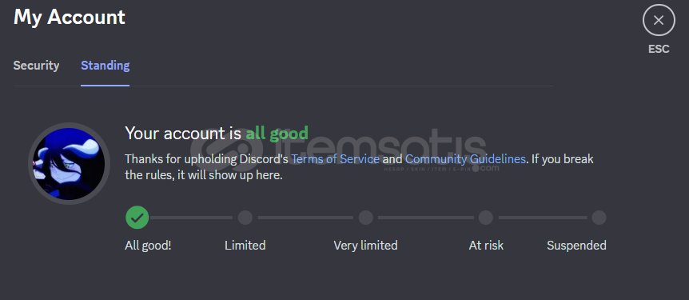Open the Community Guidelines link
689x300 pixels.
pyautogui.click(x=465, y=158)
